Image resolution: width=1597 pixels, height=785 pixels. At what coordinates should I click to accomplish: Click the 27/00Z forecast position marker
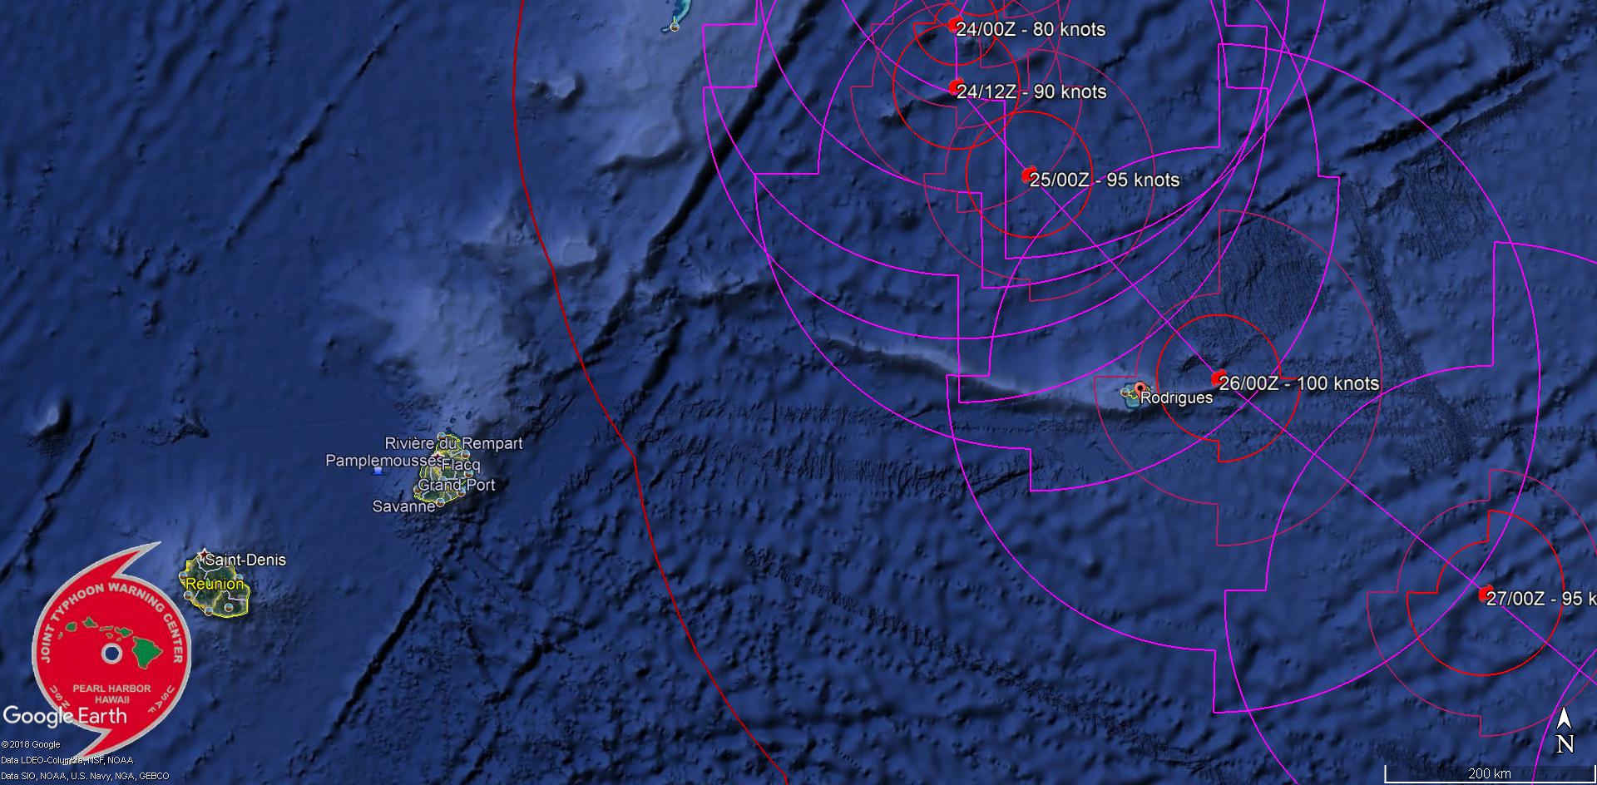[1486, 595]
